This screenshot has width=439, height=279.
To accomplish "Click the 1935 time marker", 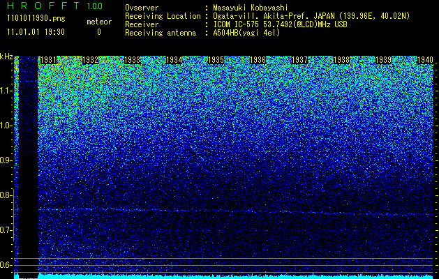I will coord(216,60).
